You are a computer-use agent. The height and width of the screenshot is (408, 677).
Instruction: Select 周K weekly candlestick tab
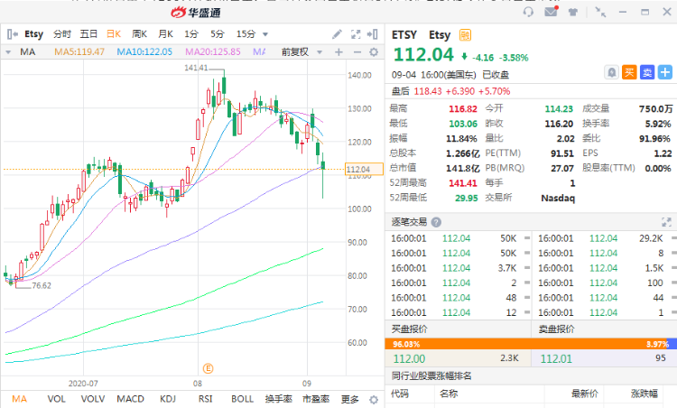click(139, 34)
